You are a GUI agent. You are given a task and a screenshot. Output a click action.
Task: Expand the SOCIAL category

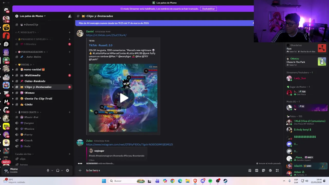click(x=24, y=64)
